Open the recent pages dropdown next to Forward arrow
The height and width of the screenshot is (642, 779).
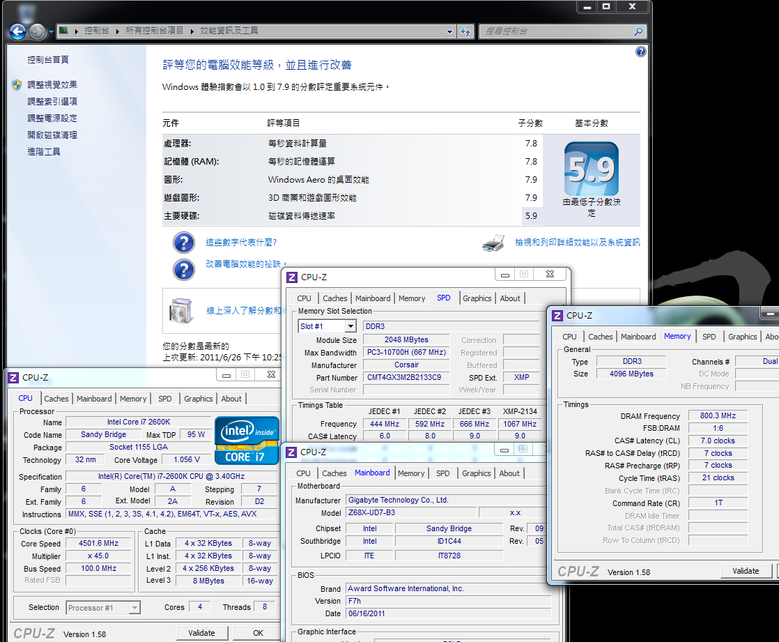(51, 32)
